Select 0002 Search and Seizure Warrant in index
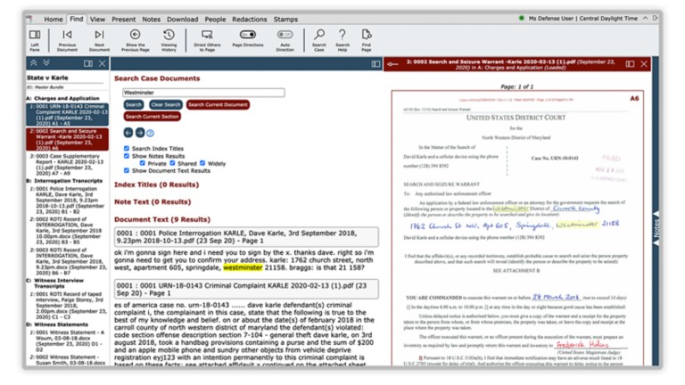The image size is (685, 385). [x=67, y=139]
